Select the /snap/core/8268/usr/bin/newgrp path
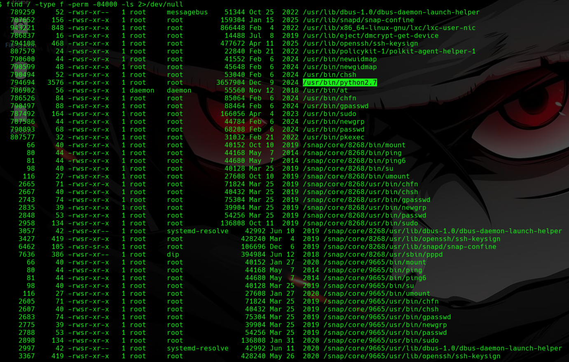Screen dimensions: 569x362 [365, 208]
